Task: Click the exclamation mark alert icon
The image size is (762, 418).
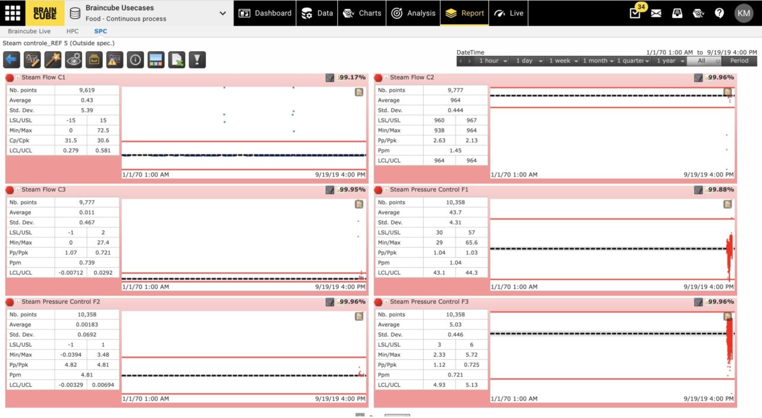Action: tap(197, 59)
